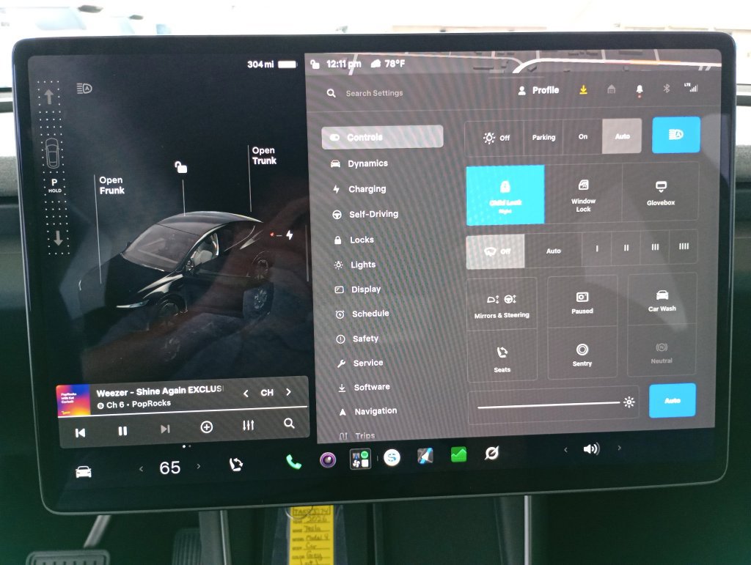Search the media source
This screenshot has width=751, height=565.
point(289,423)
